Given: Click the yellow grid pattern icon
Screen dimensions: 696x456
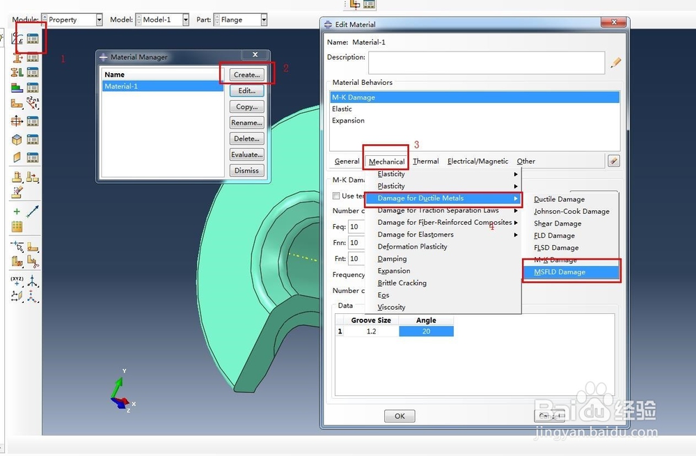Looking at the screenshot, I should (17, 227).
